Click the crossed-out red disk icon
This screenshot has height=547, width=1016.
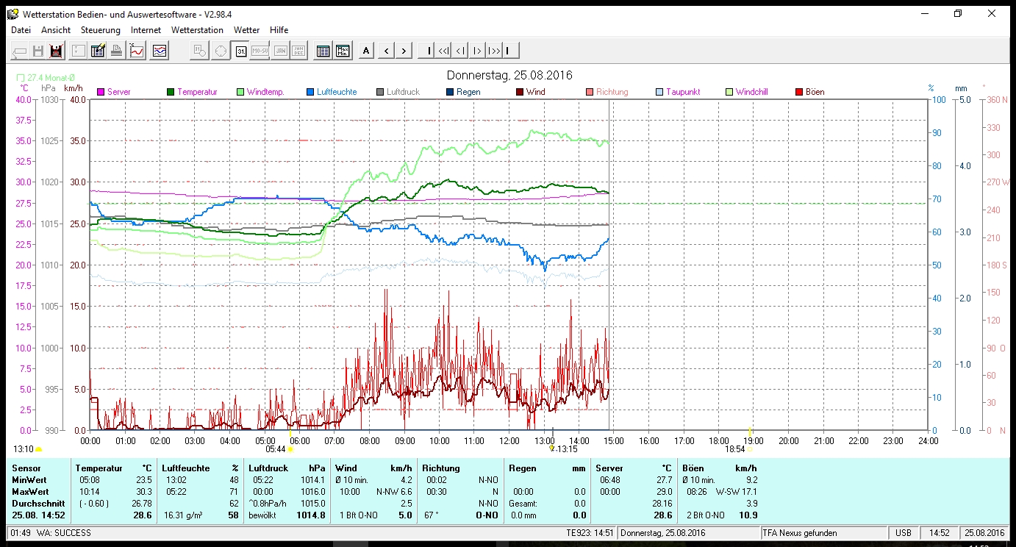[57, 51]
